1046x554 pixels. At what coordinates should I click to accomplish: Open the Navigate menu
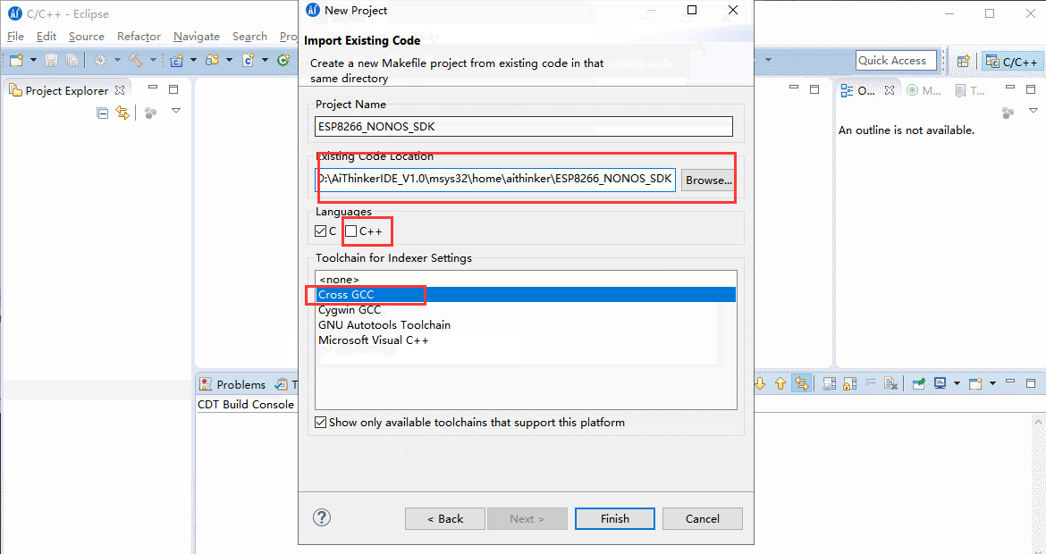pyautogui.click(x=196, y=37)
